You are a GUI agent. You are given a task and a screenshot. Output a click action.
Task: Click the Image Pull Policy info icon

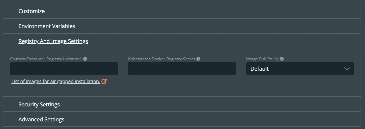(x=282, y=59)
